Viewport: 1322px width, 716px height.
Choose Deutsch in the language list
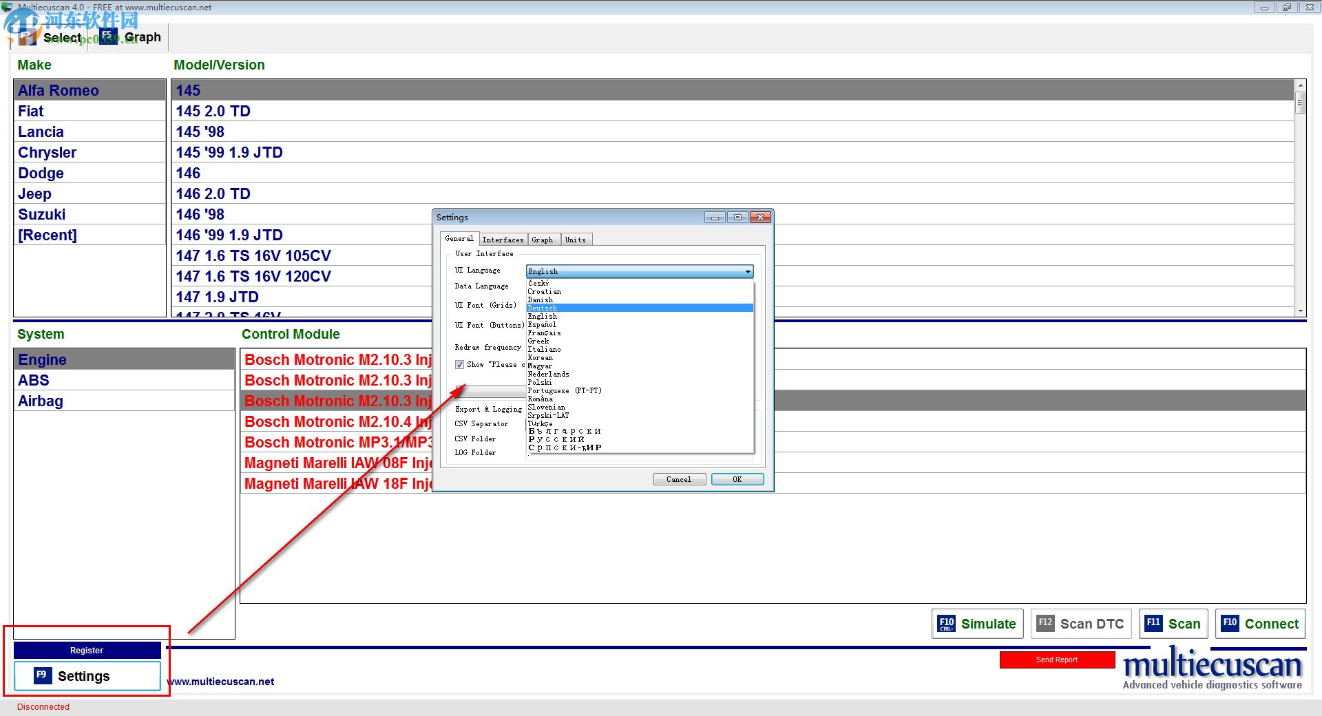click(x=640, y=308)
